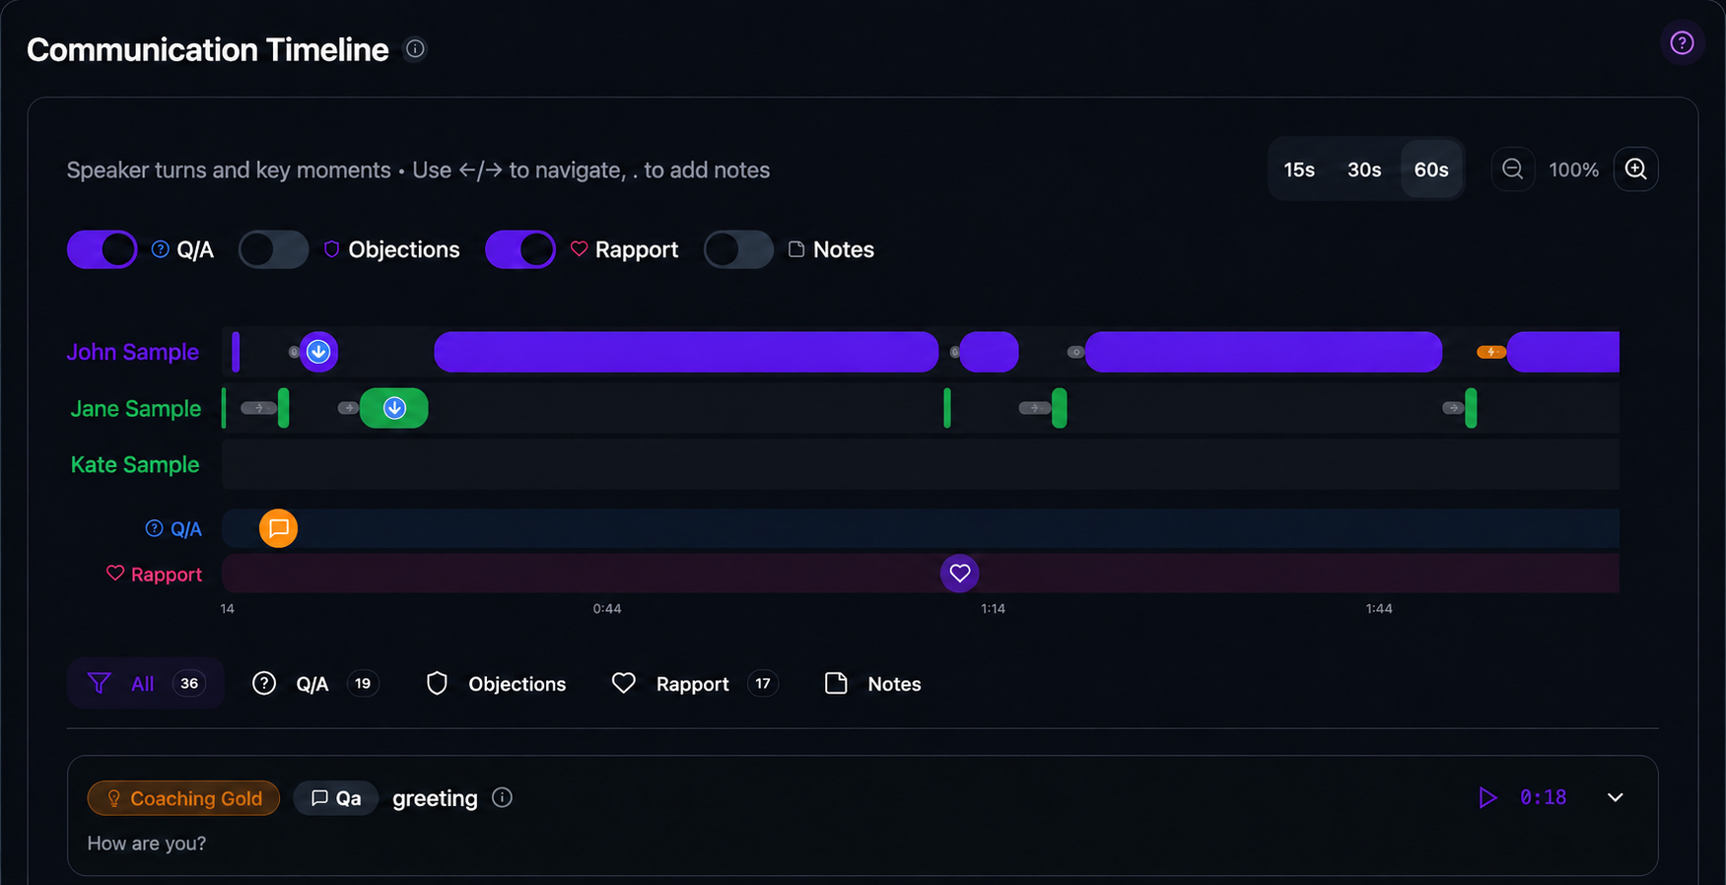Viewport: 1726px width, 885px height.
Task: Click the info icon next to greeting
Action: (502, 797)
